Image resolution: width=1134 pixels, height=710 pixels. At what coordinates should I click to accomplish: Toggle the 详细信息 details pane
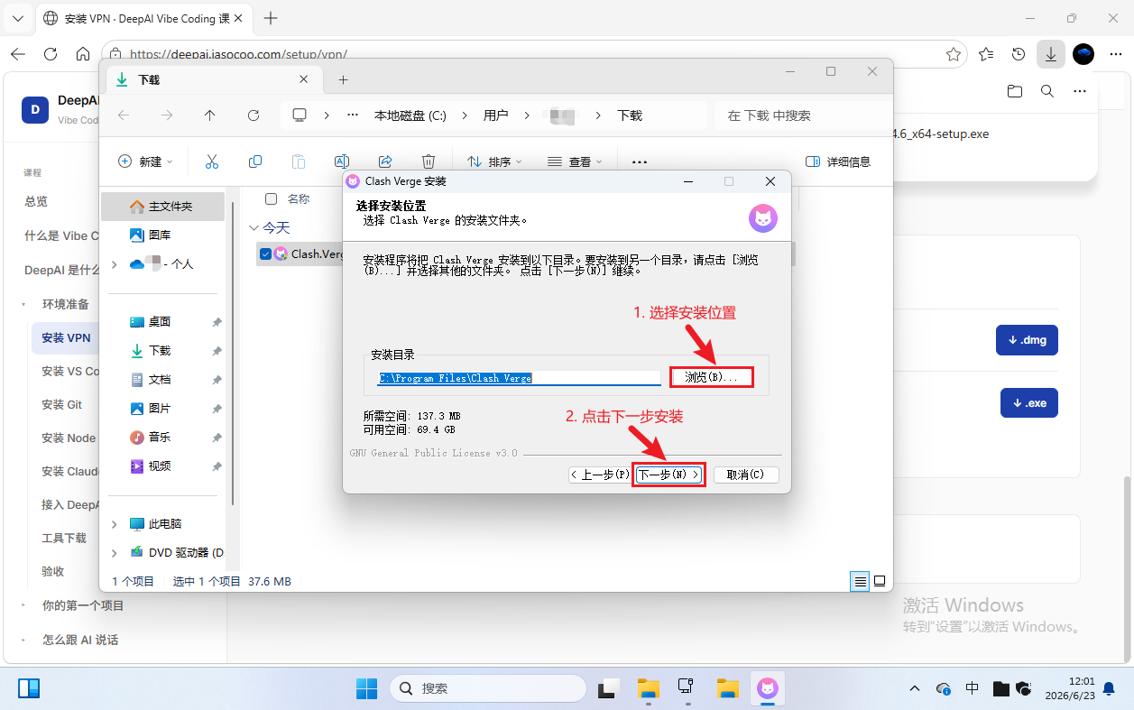pos(838,161)
